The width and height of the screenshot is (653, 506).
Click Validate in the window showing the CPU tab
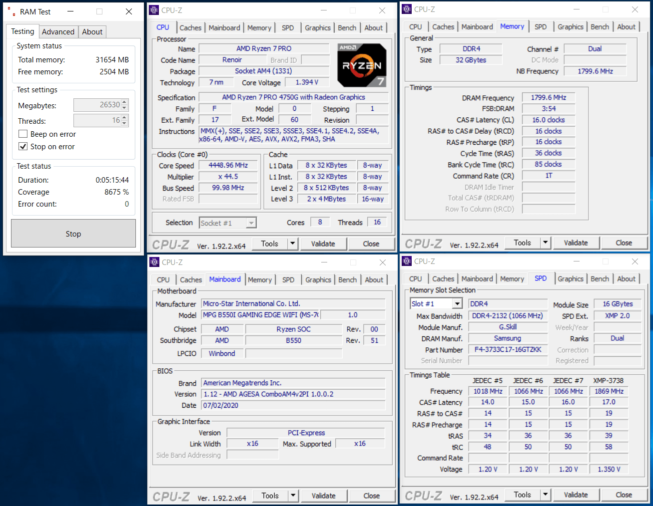tap(323, 244)
